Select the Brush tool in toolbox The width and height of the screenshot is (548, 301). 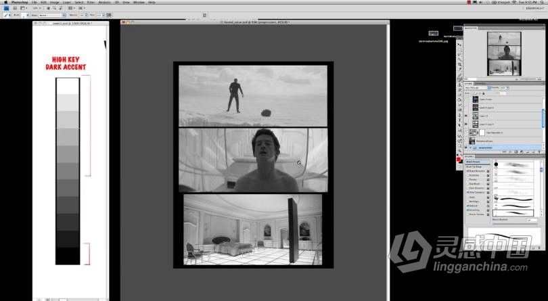click(459, 79)
